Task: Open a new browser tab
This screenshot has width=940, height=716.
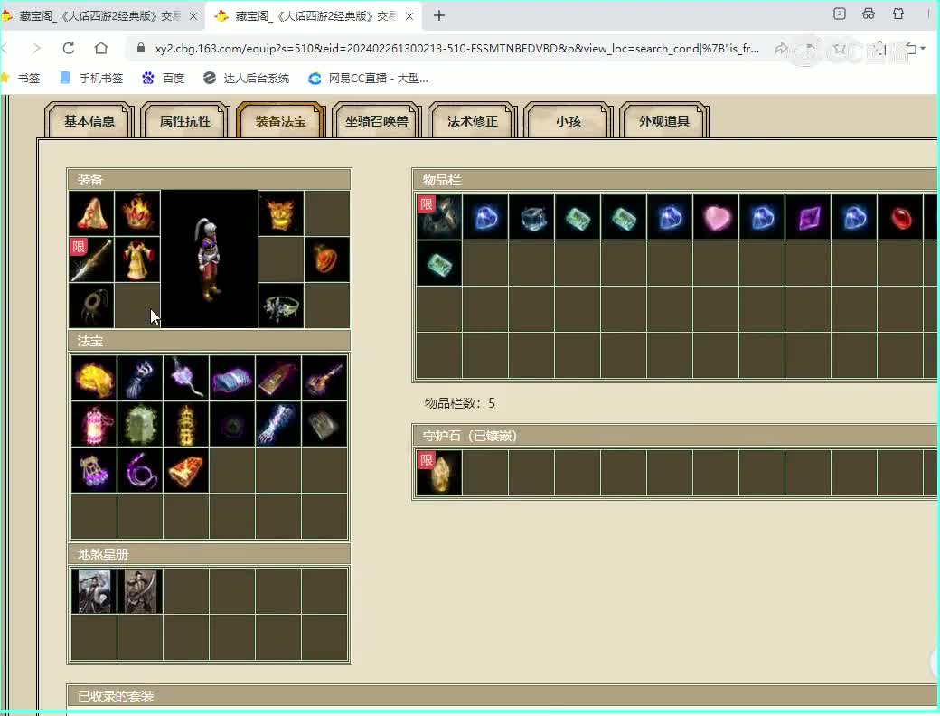Action: point(439,15)
